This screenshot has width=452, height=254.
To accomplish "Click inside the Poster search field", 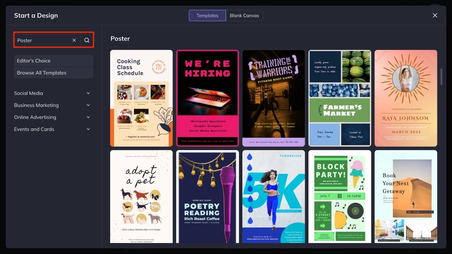I will pos(42,40).
